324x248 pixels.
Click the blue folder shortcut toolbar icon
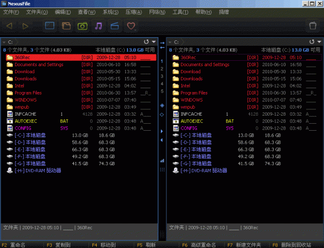114,26
